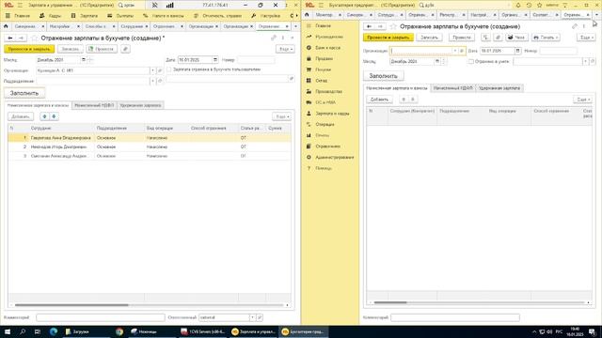Click Заполнить in Бухгалтерия window

[383, 76]
